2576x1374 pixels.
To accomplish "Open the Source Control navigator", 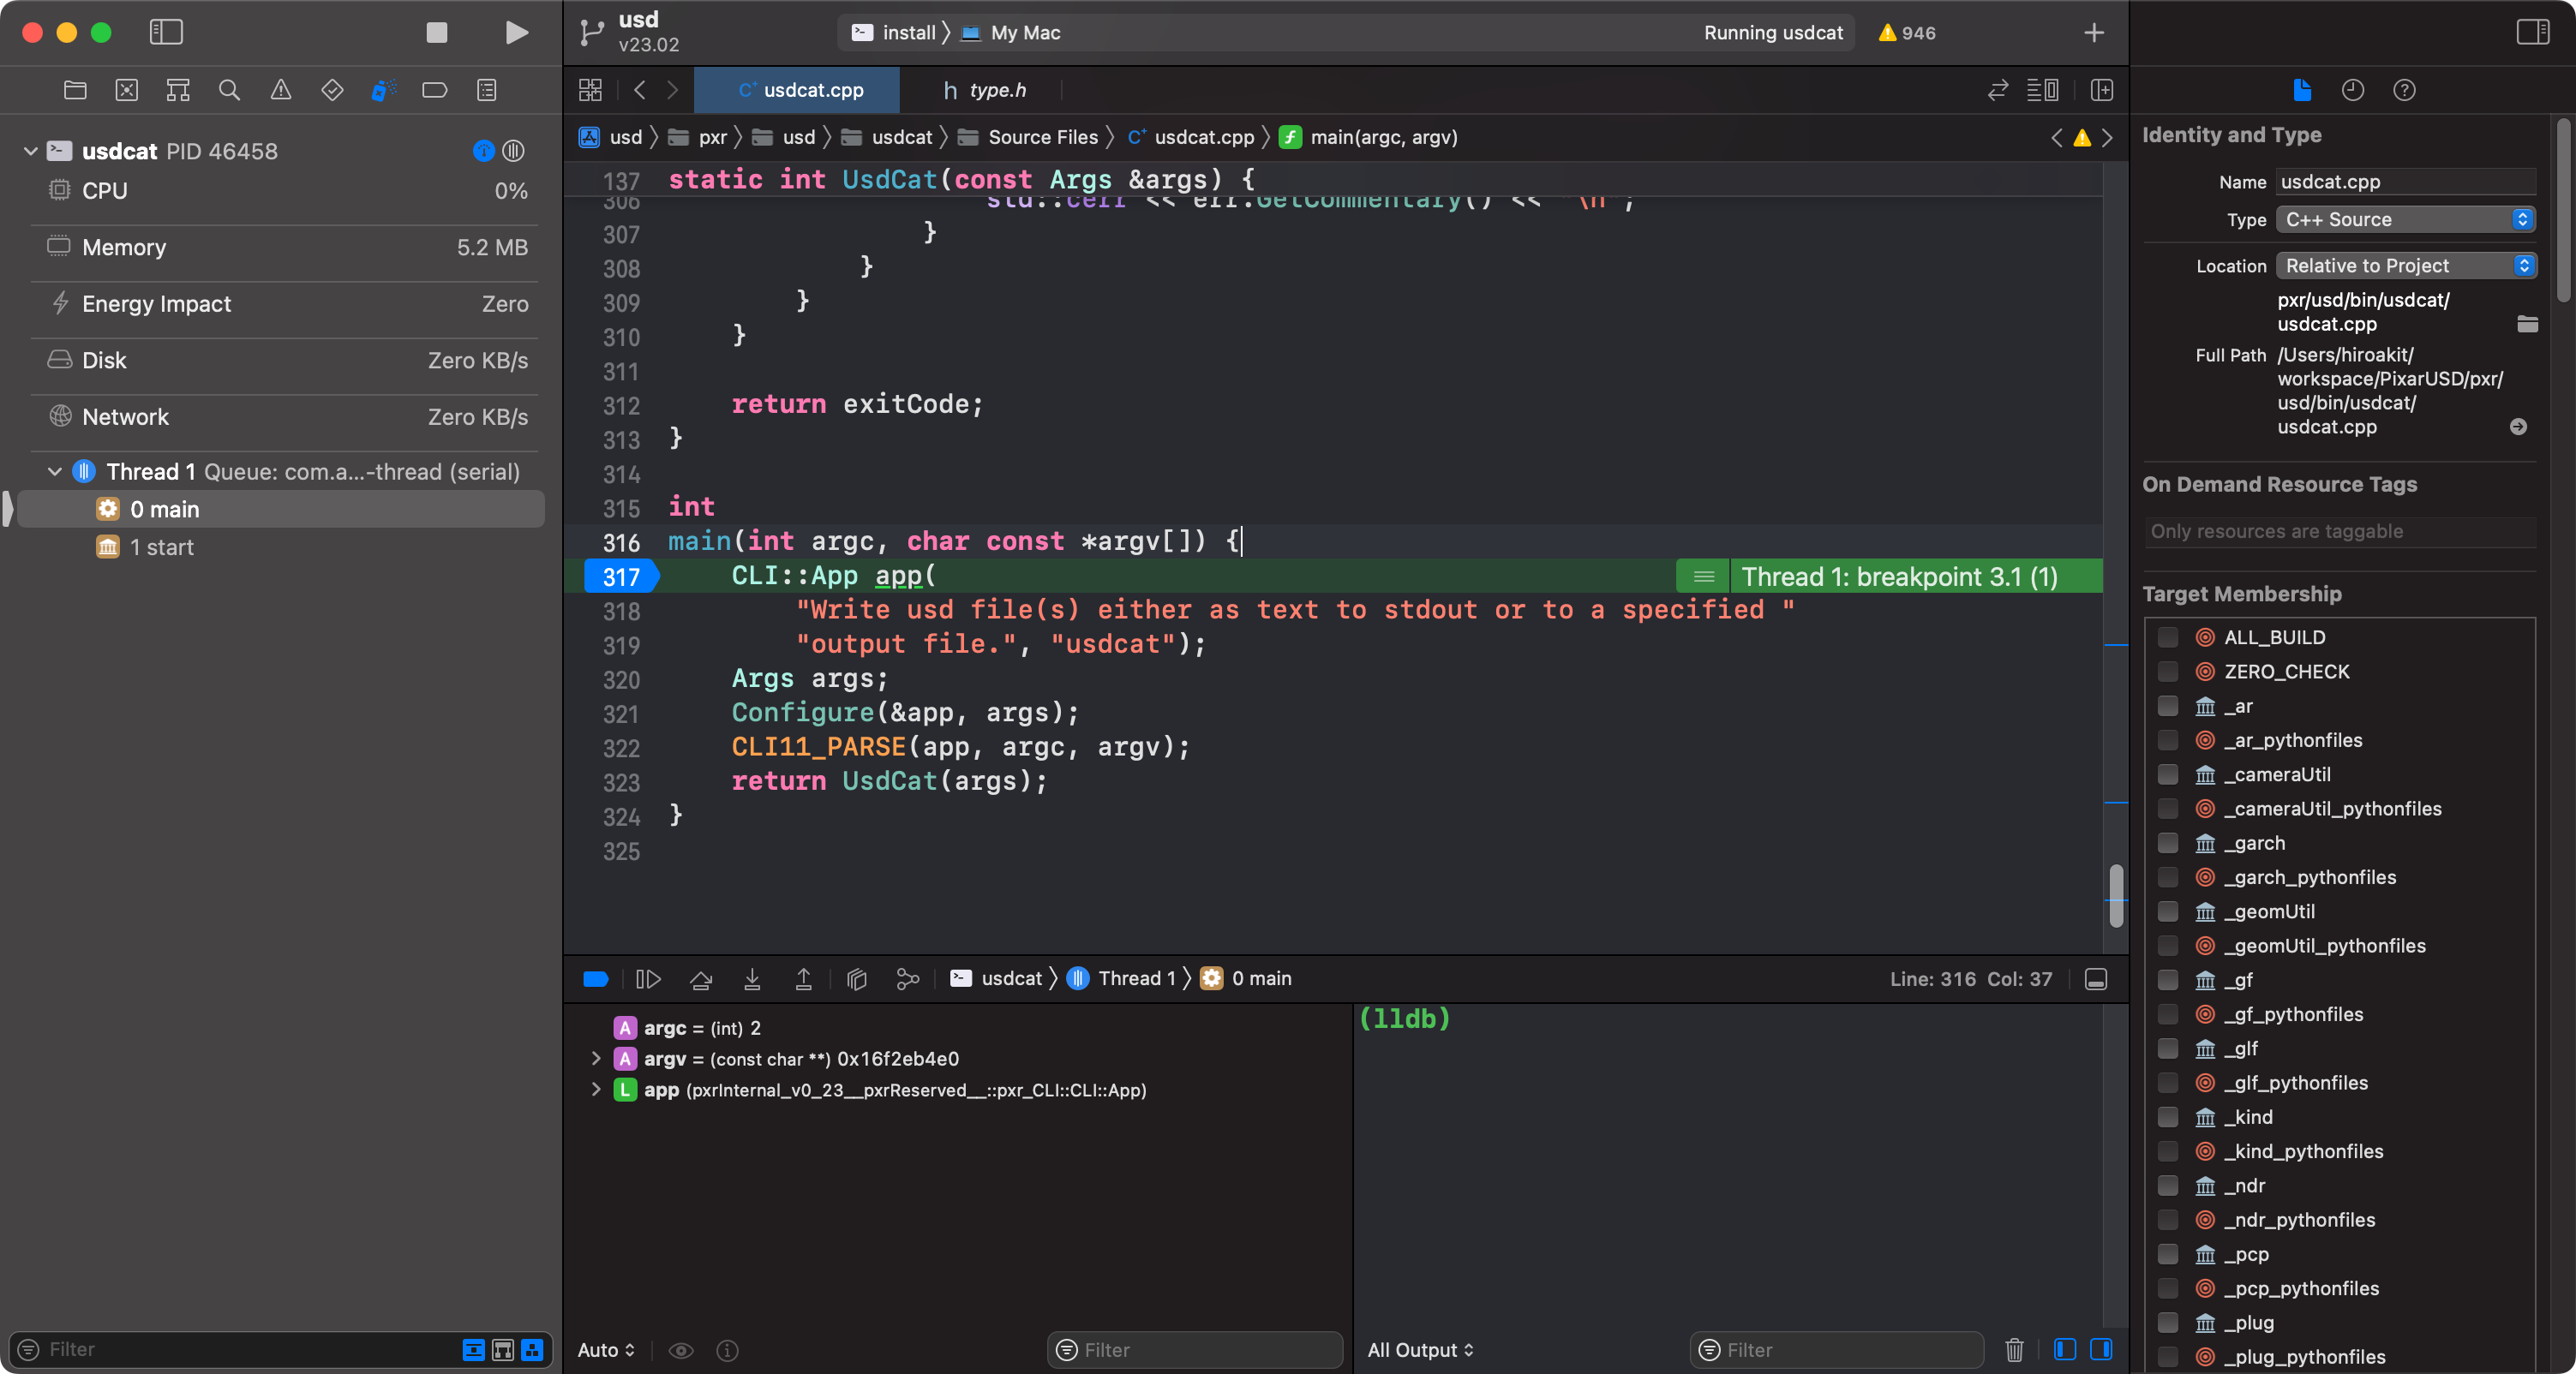I will tap(127, 90).
